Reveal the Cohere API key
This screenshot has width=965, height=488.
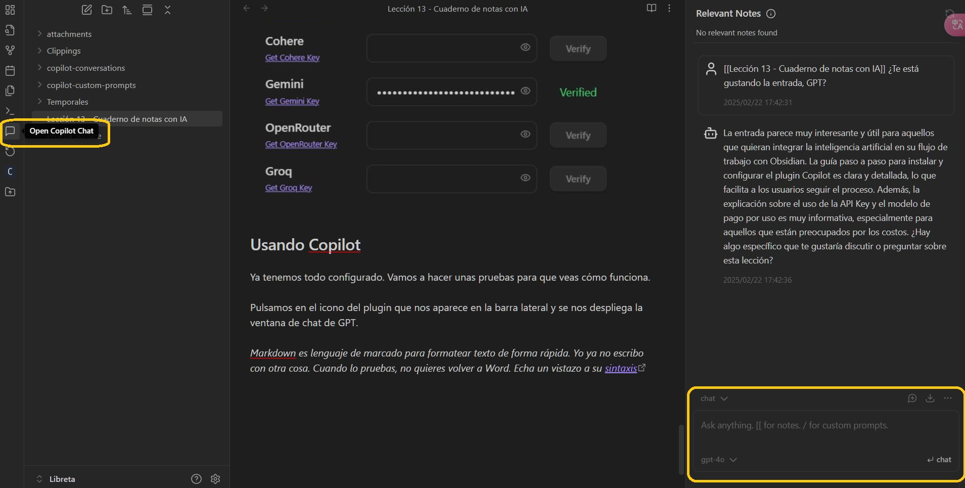click(x=525, y=47)
